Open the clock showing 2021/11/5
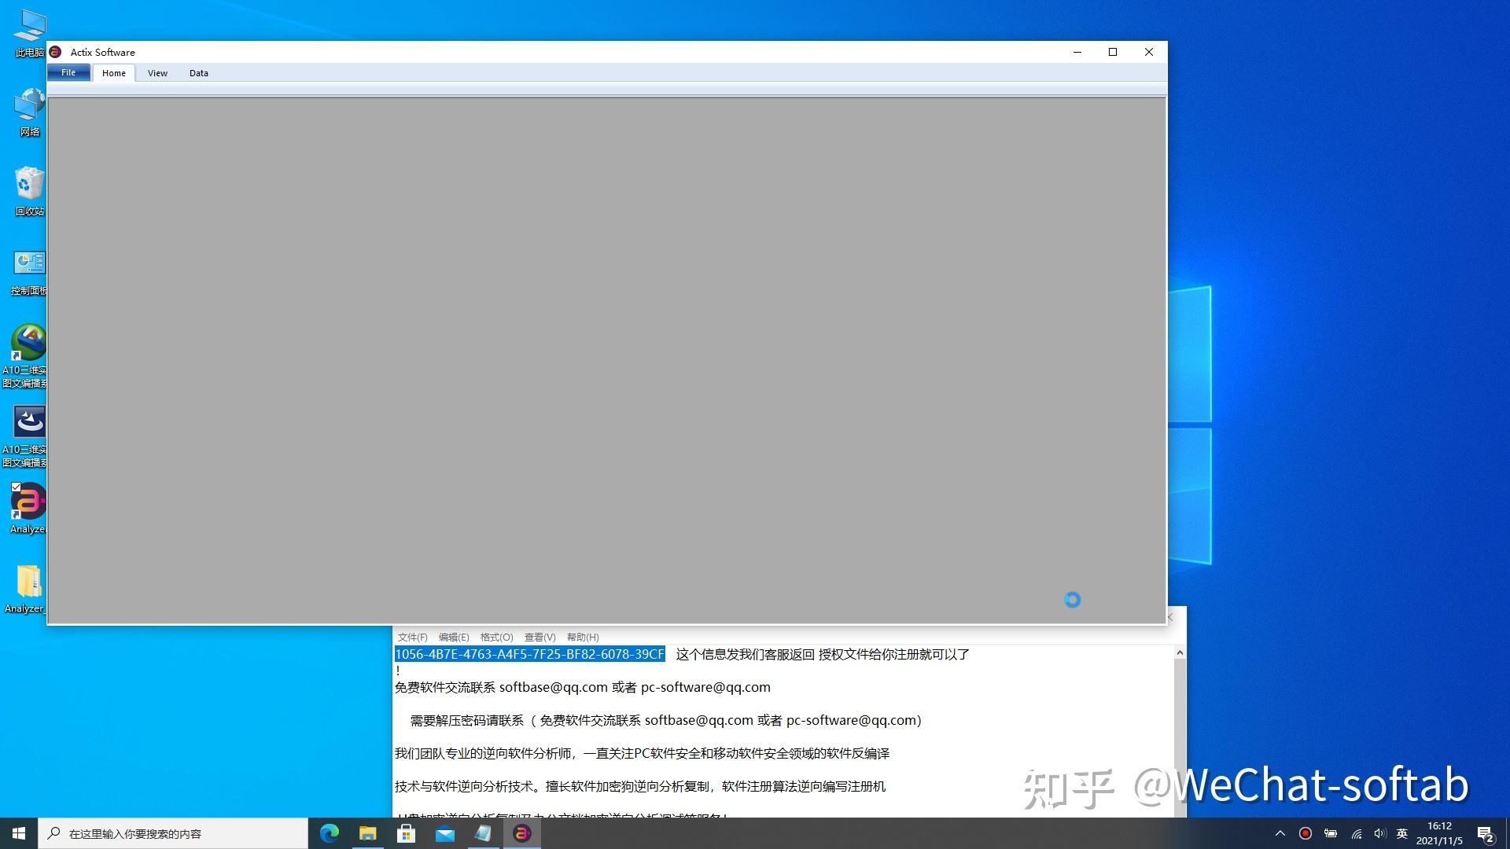This screenshot has width=1510, height=849. point(1440,834)
